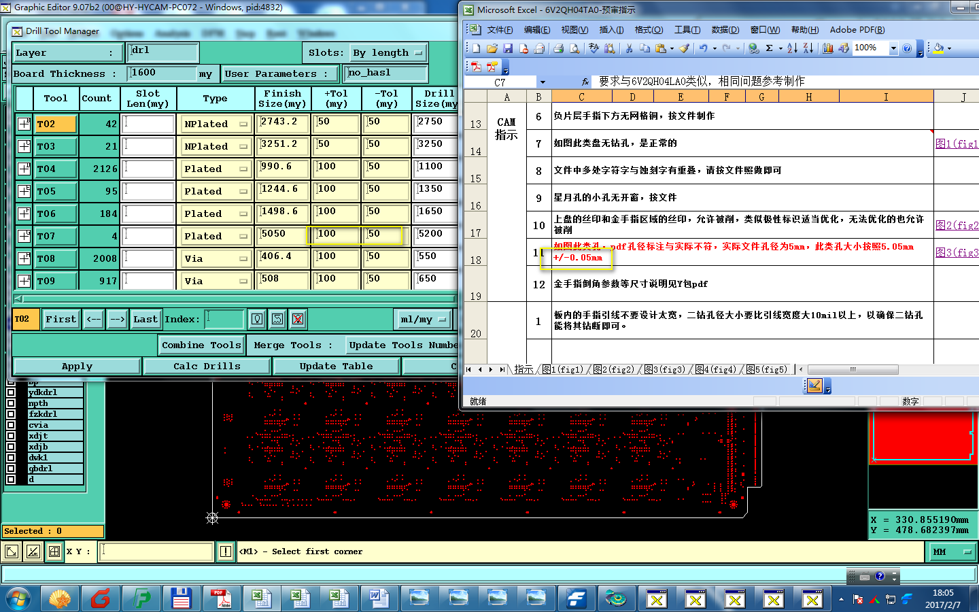
Task: Open the Excel 格式(O) menu
Action: 649,30
